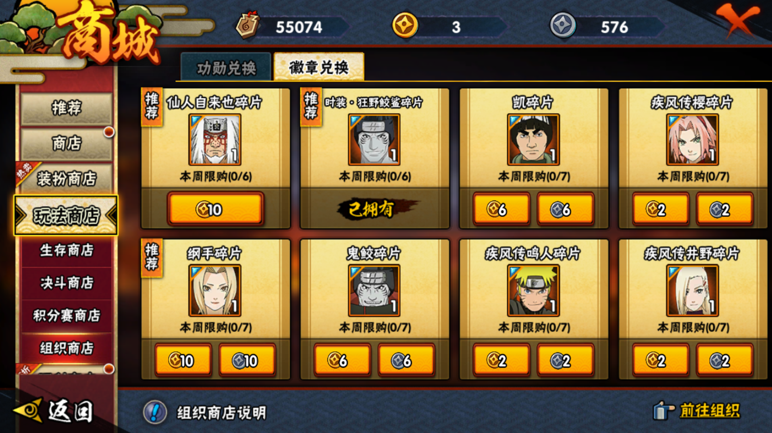The image size is (772, 433).
Task: Open the 疾风传樱碎片 portrait icon
Action: 692,139
